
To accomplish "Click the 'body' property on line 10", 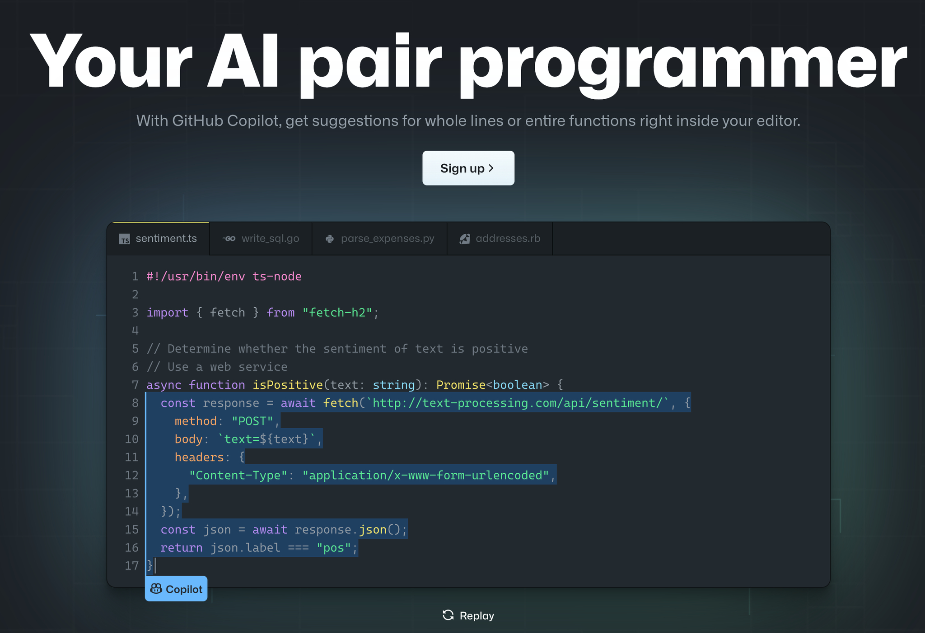I will 188,439.
